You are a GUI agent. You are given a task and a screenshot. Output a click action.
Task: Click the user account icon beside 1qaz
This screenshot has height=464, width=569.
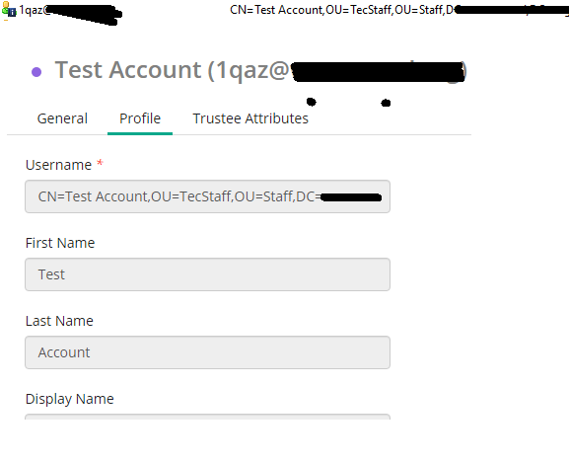point(9,10)
